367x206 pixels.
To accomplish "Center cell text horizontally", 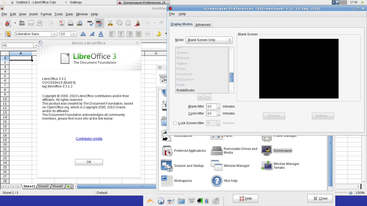I will click(x=121, y=34).
